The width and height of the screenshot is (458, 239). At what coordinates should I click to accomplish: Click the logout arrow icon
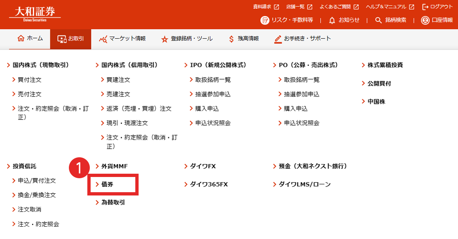click(425, 7)
